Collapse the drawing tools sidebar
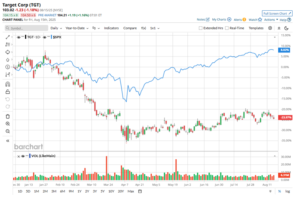 (8, 141)
